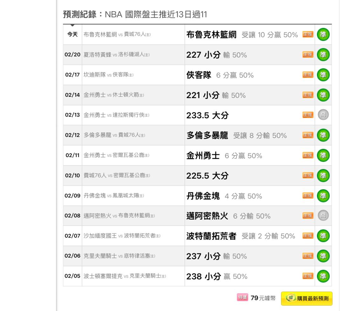Viewport: 343px width, 311px height.
Task: Click the green 準 icon in 02/11 row
Action: (x=323, y=155)
